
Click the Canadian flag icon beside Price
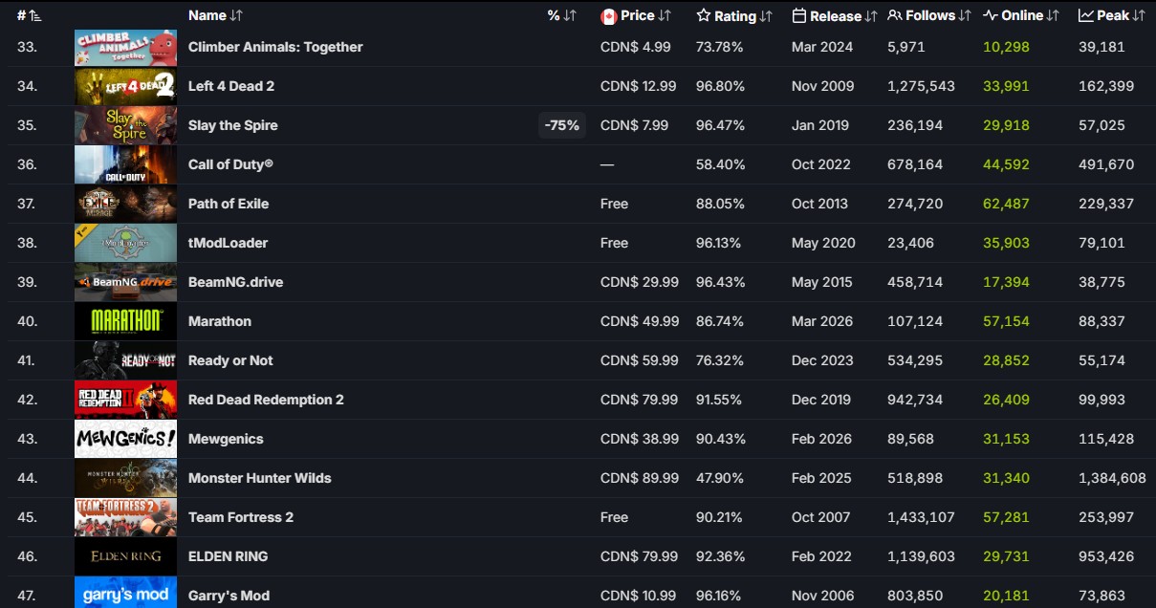pyautogui.click(x=608, y=16)
